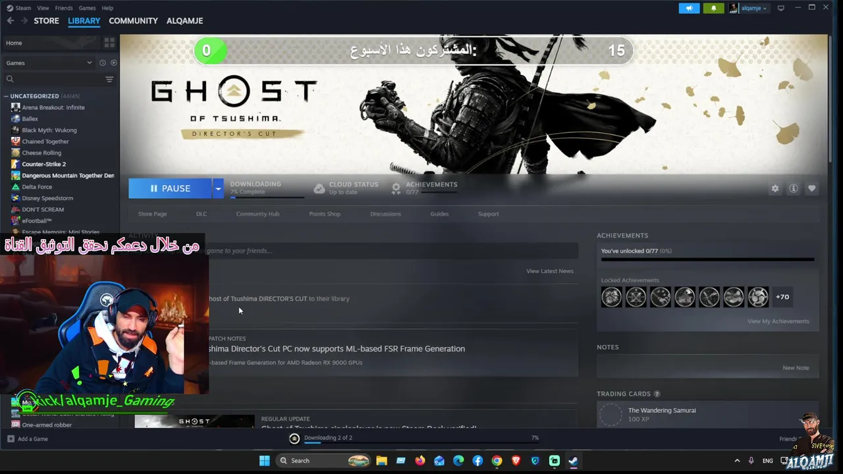Select Arena Breakout: Infinite in library
The width and height of the screenshot is (843, 474).
pos(53,107)
